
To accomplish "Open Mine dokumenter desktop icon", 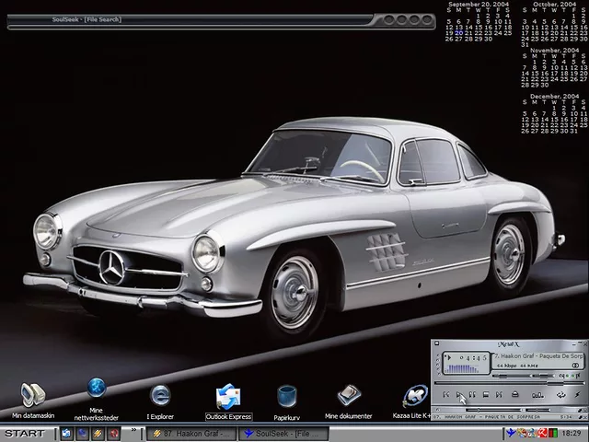I will click(x=349, y=401).
